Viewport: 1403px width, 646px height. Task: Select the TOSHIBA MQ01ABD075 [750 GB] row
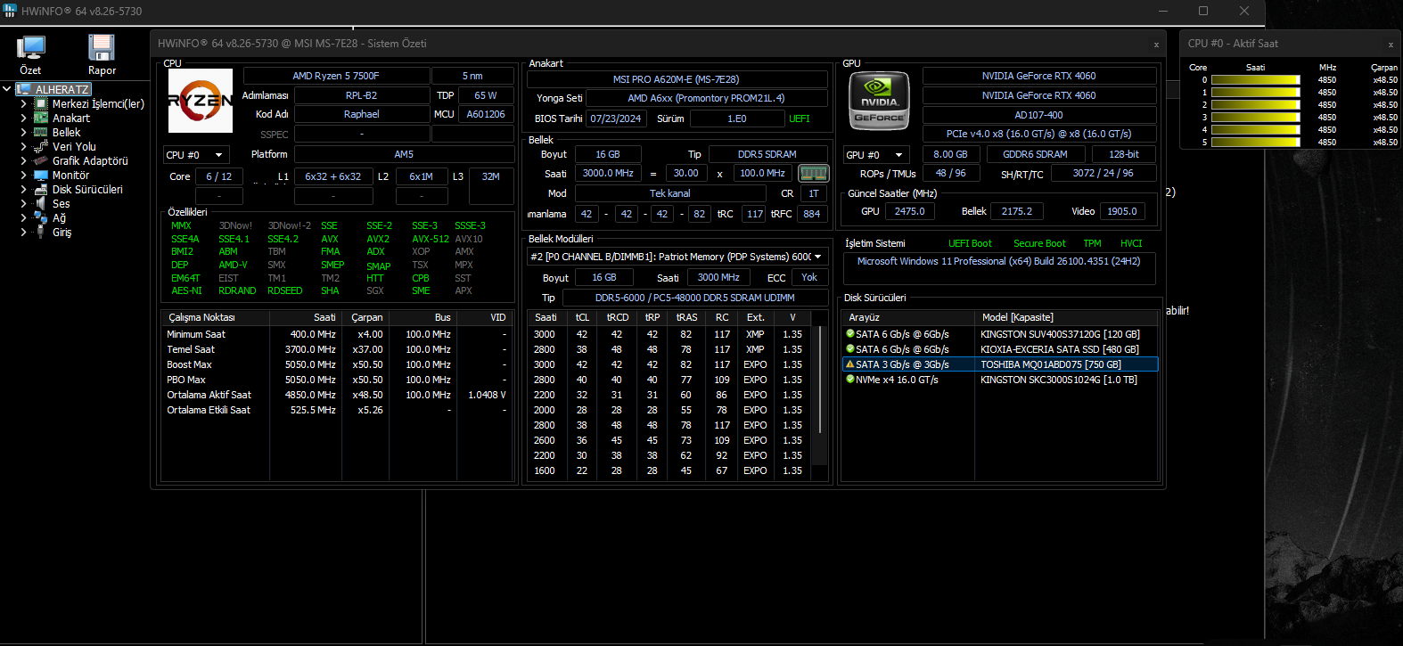[1000, 364]
